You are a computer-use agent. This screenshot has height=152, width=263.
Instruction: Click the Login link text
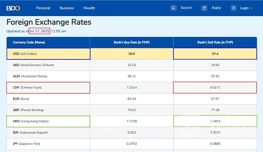pyautogui.click(x=244, y=8)
